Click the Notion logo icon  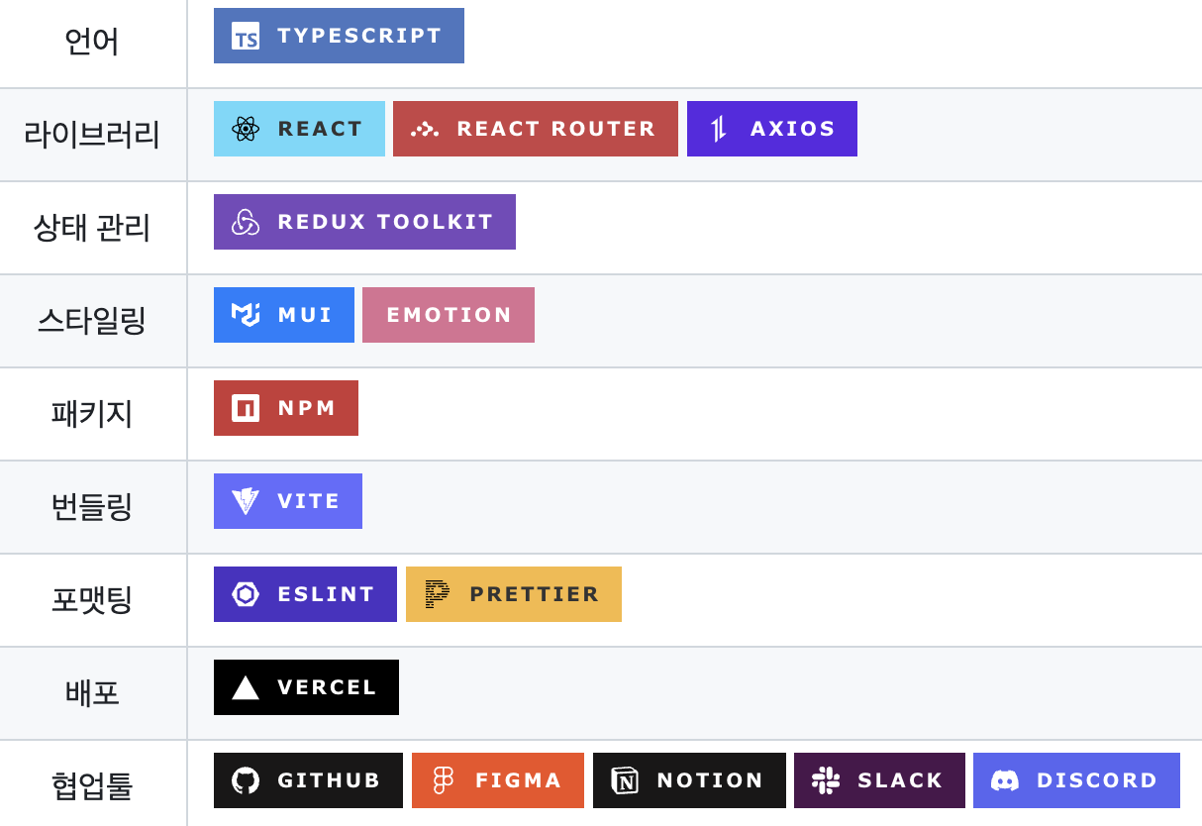(x=625, y=780)
